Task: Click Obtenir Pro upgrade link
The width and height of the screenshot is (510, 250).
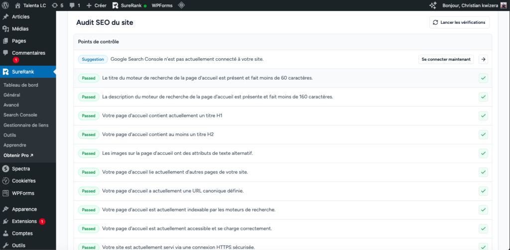Action: tap(18, 155)
